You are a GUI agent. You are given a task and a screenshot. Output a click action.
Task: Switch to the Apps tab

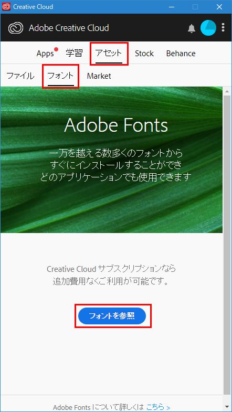45,54
